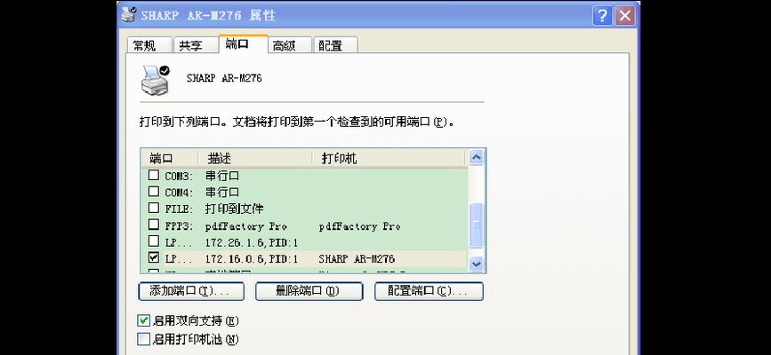Select the 172.26.1.6,PID:1 row text

coord(252,242)
